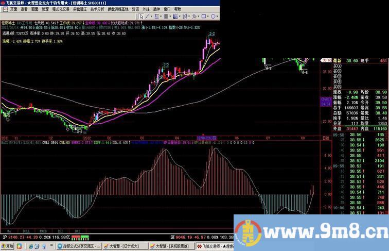389x251 pixels.
Task: Switch to the BOLL indicator tab
Action: tap(26, 231)
